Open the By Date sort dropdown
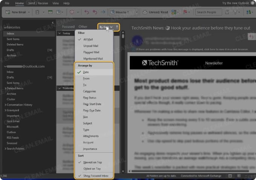The width and height of the screenshot is (256, 180). point(106,27)
